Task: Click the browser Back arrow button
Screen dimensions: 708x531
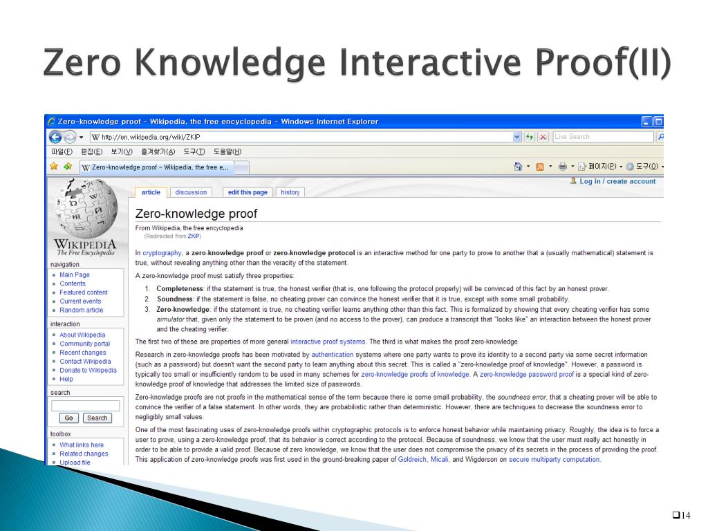Action: point(55,137)
